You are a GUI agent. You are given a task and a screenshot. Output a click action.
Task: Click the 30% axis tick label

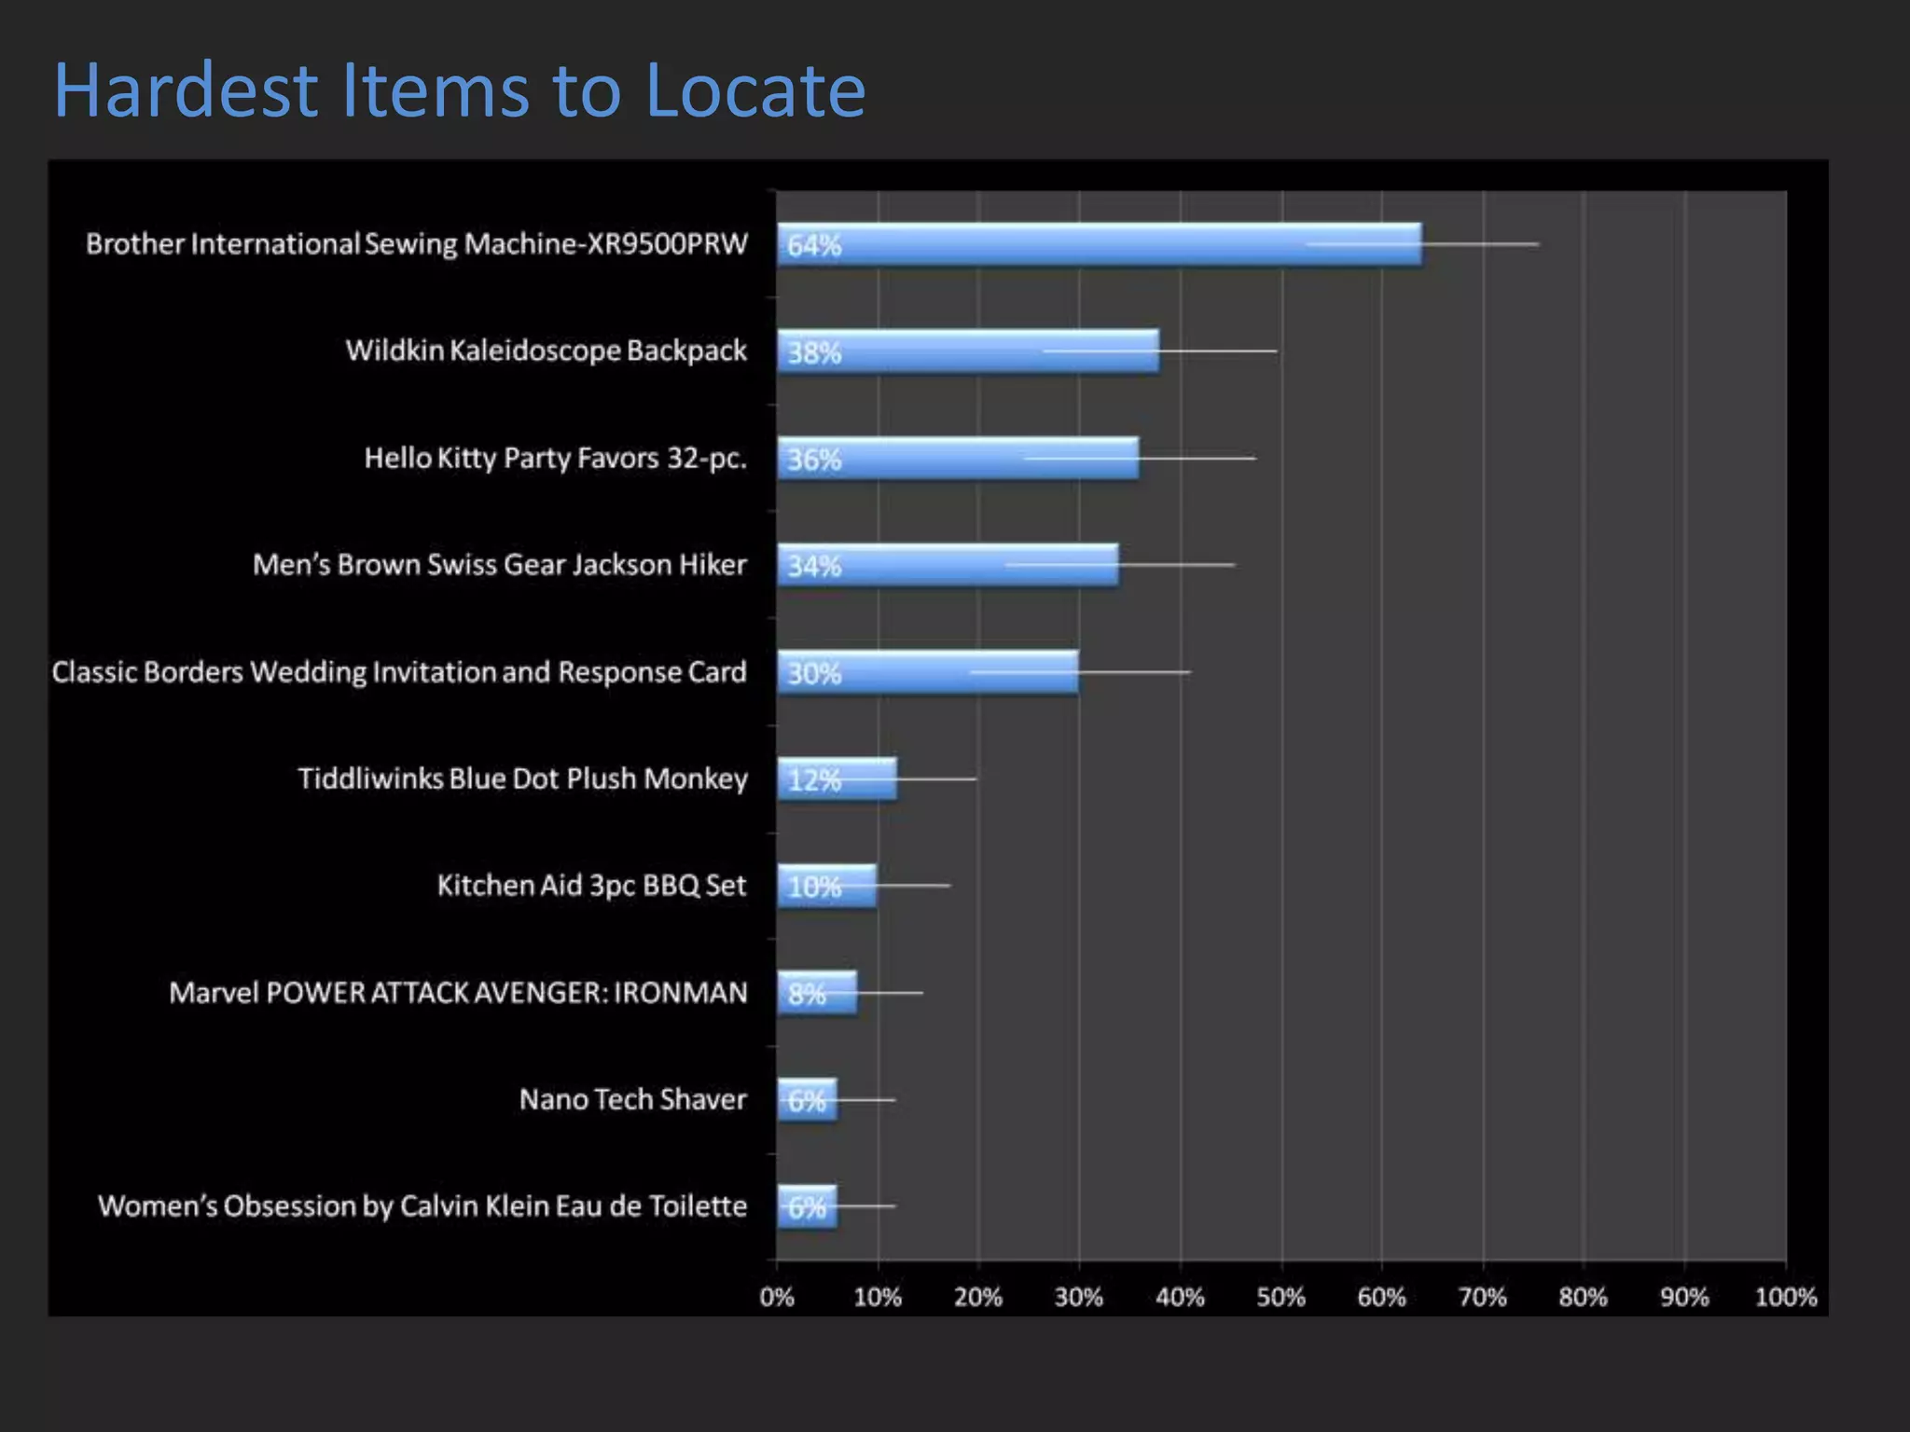coord(1079,1298)
